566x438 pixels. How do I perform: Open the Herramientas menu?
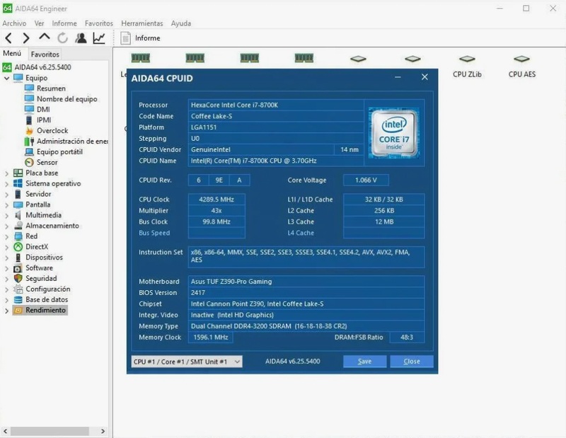(142, 23)
